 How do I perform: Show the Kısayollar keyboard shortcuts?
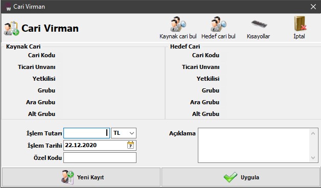point(259,24)
